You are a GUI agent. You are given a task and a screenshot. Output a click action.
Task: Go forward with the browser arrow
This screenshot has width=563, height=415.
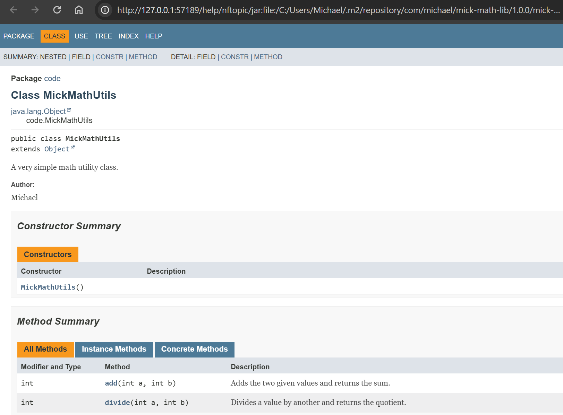[35, 10]
